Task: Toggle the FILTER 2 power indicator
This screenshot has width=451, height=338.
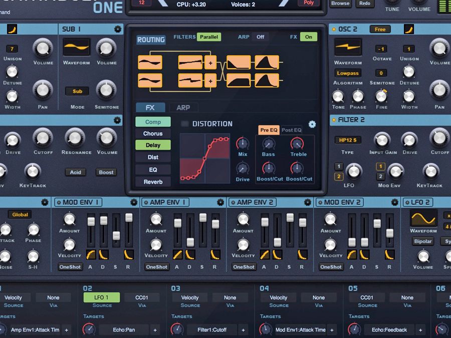Action: [334, 120]
